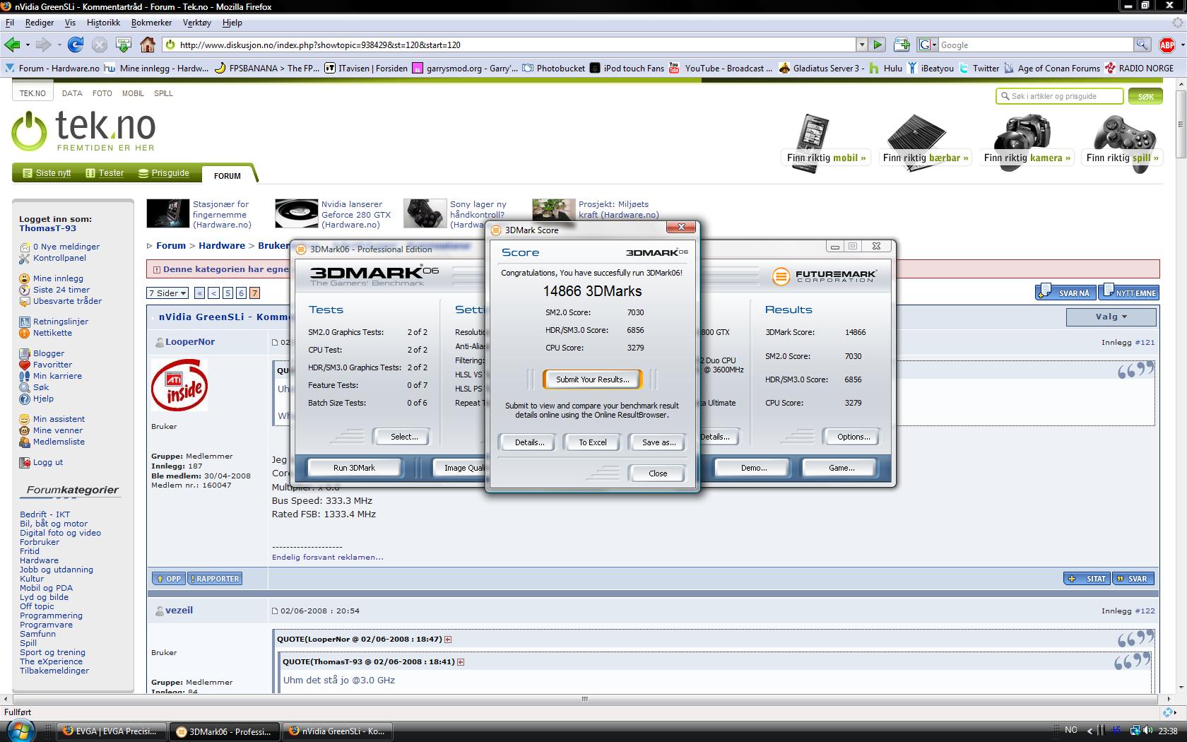Click the green SØK button
This screenshot has width=1187, height=742.
click(1145, 96)
